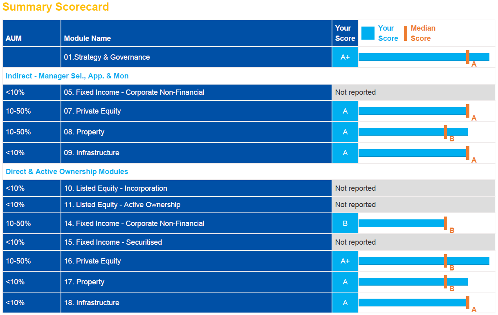The width and height of the screenshot is (498, 315).
Task: Click the blue Your Score legend swatch
Action: coord(368,33)
